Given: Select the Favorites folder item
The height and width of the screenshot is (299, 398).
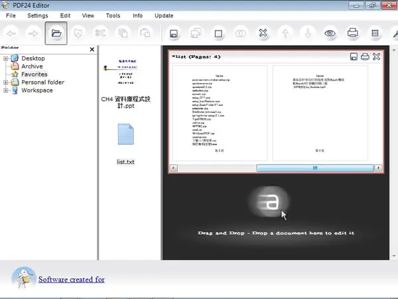Looking at the screenshot, I should (34, 74).
